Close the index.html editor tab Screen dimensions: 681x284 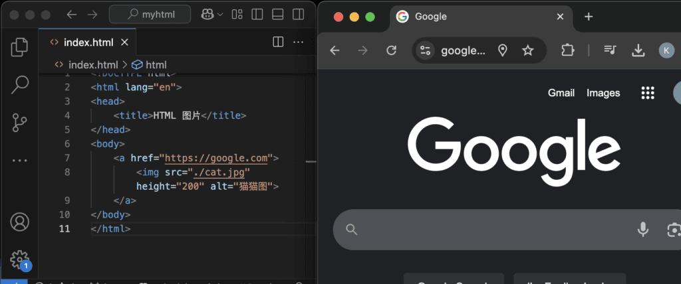[124, 42]
